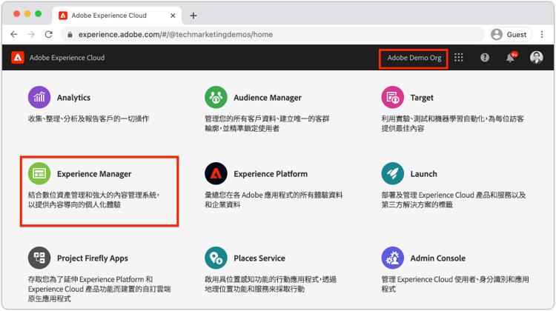Screen dimensions: 556x311
Task: Click the Places Service description text
Action: click(271, 284)
